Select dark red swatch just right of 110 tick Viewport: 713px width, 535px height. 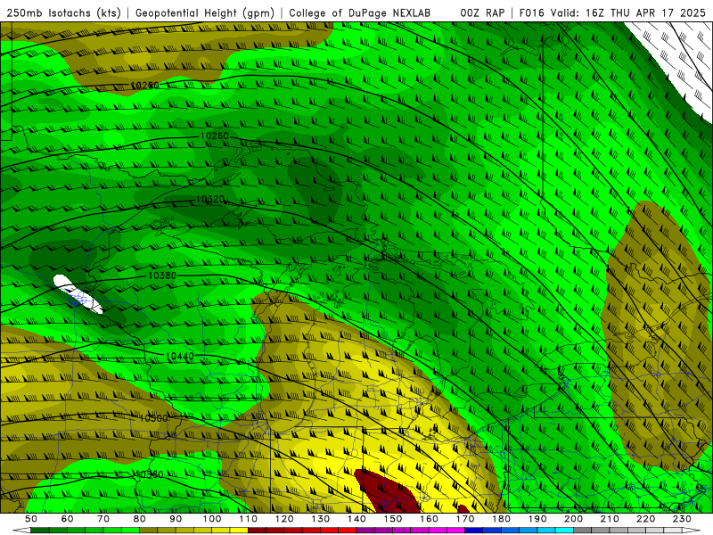click(257, 531)
